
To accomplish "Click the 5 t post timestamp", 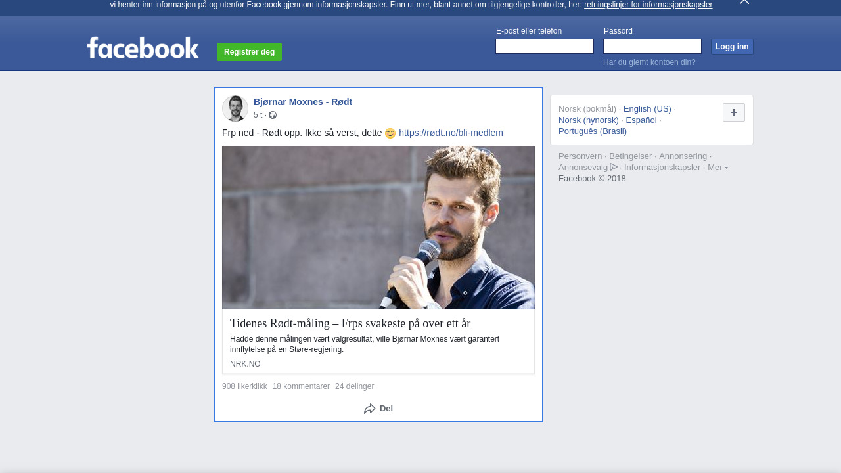I will pyautogui.click(x=258, y=115).
